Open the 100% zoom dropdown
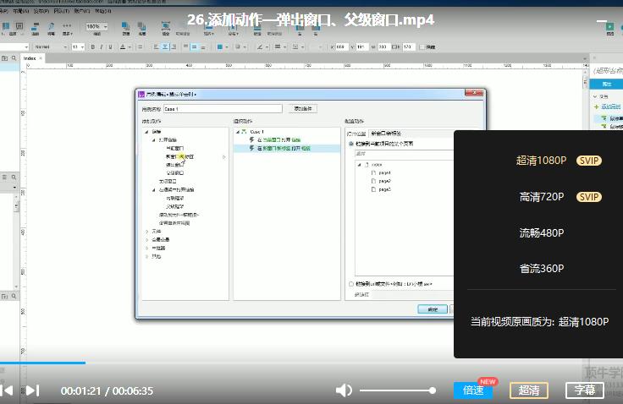Viewport: 623px width, 404px height. point(96,27)
